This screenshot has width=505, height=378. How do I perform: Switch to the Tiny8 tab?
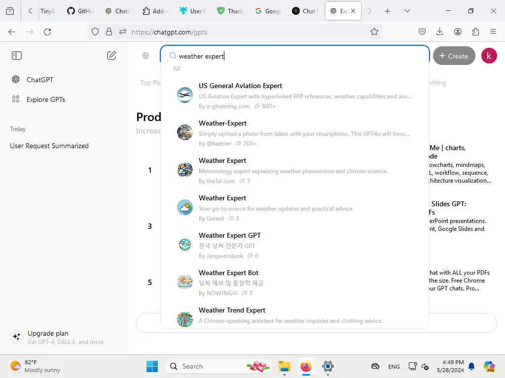[x=47, y=11]
